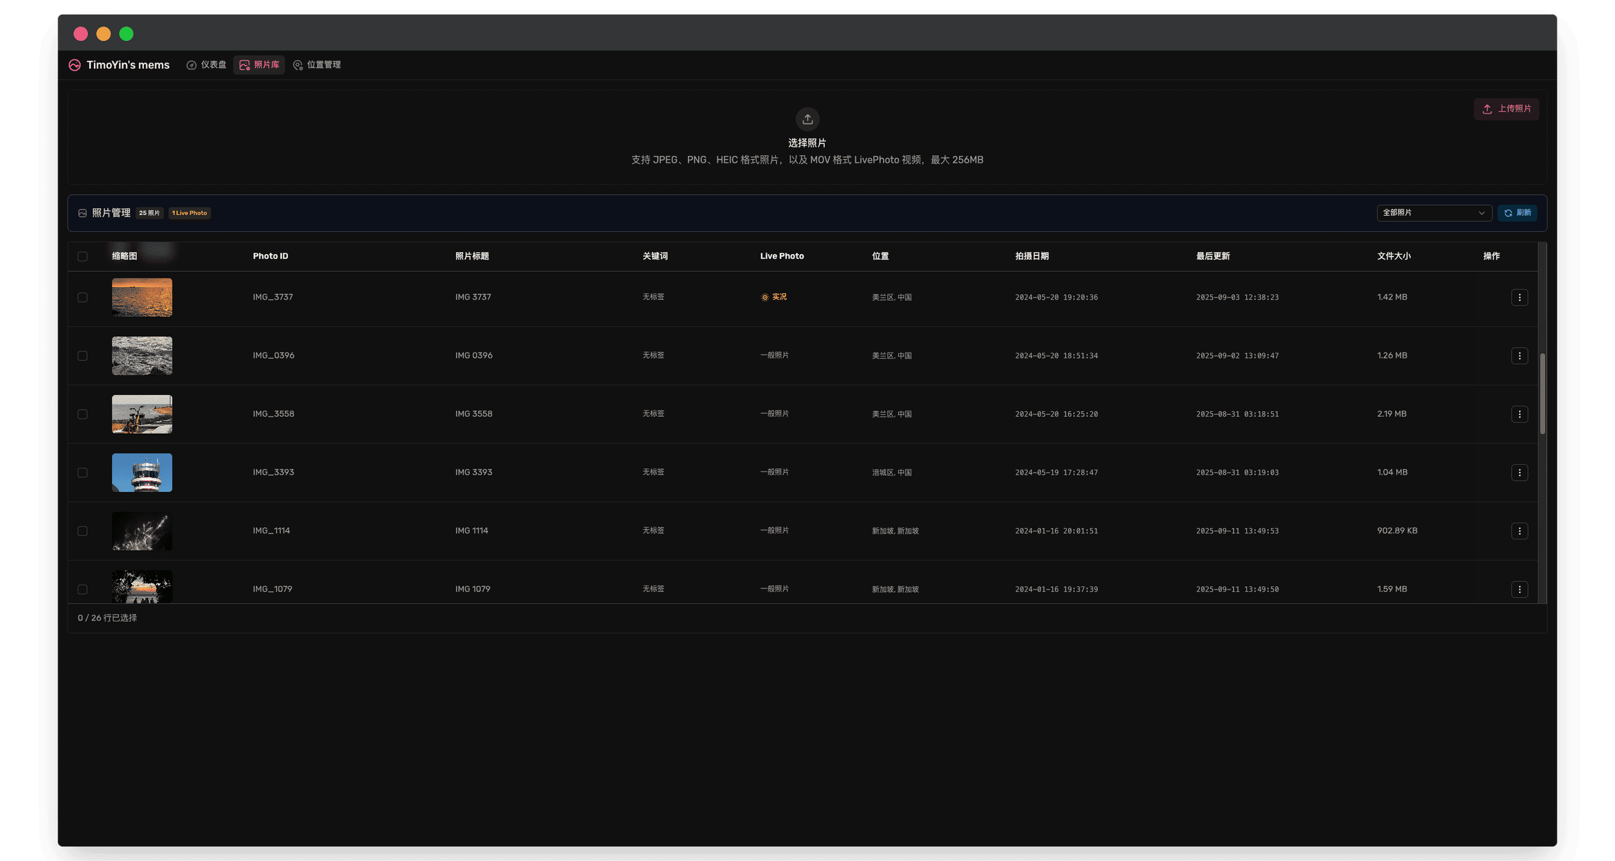1615x861 pixels.
Task: Click the 刷新 refresh button
Action: click(1517, 213)
